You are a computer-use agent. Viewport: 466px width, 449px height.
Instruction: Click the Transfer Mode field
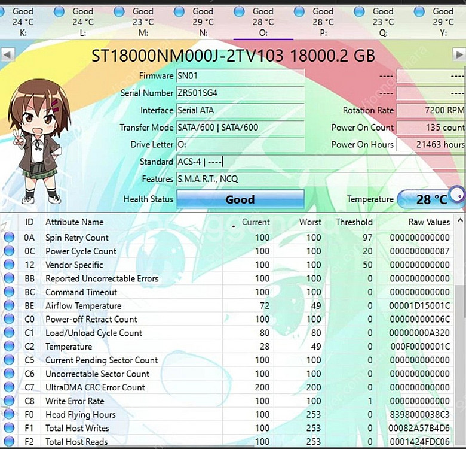240,128
